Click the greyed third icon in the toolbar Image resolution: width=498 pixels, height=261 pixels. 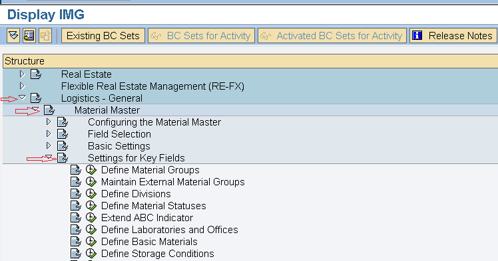coord(45,36)
